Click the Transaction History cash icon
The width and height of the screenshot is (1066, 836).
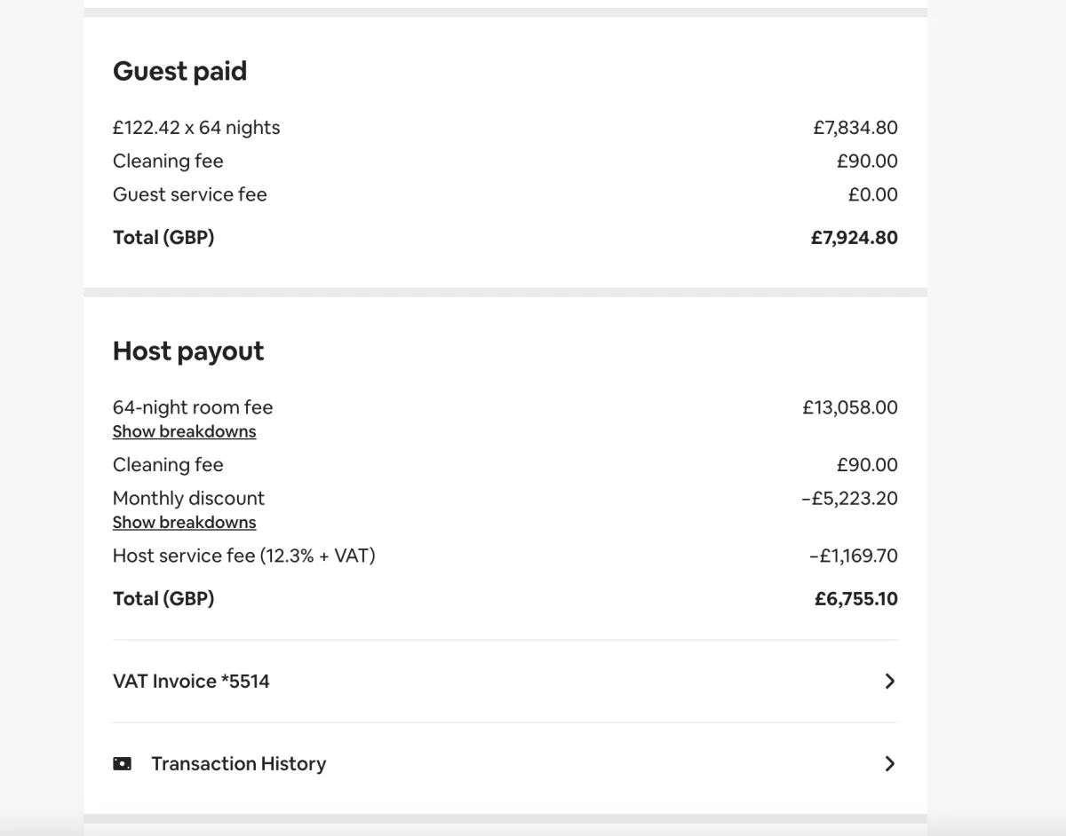(x=123, y=763)
